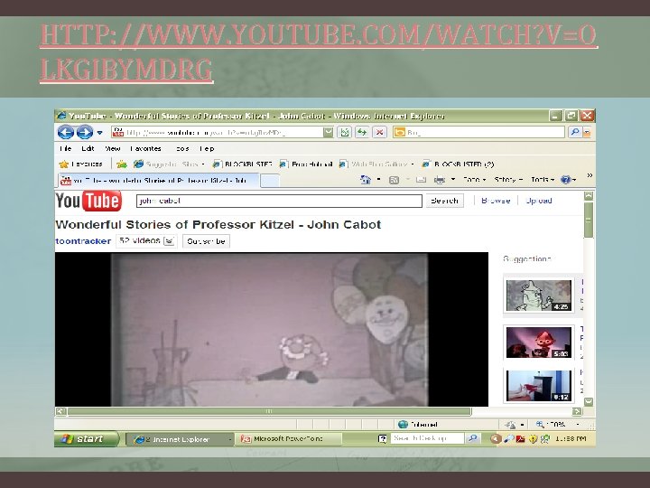Viewport: 650px width, 488px height.
Task: Click the Professor Kitzel video player
Action: tap(272, 330)
